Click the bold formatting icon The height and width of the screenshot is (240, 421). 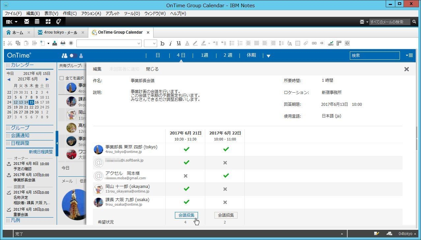pyautogui.click(x=162, y=43)
